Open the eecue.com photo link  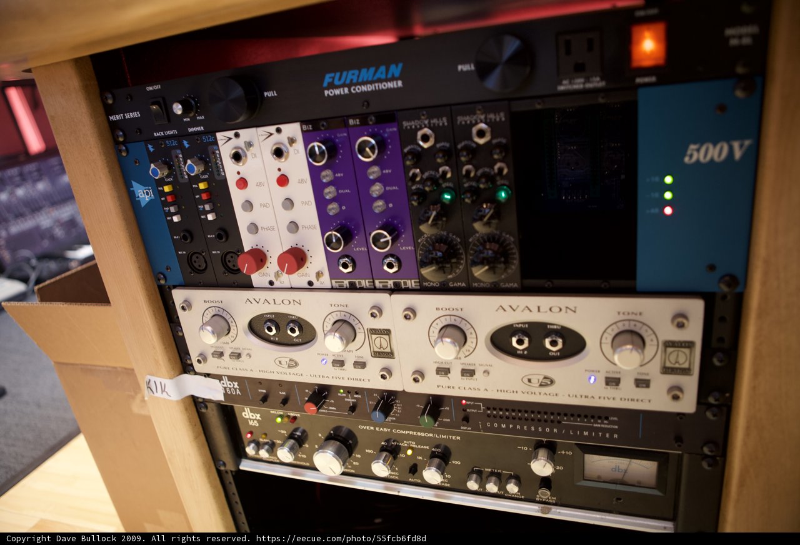341,538
